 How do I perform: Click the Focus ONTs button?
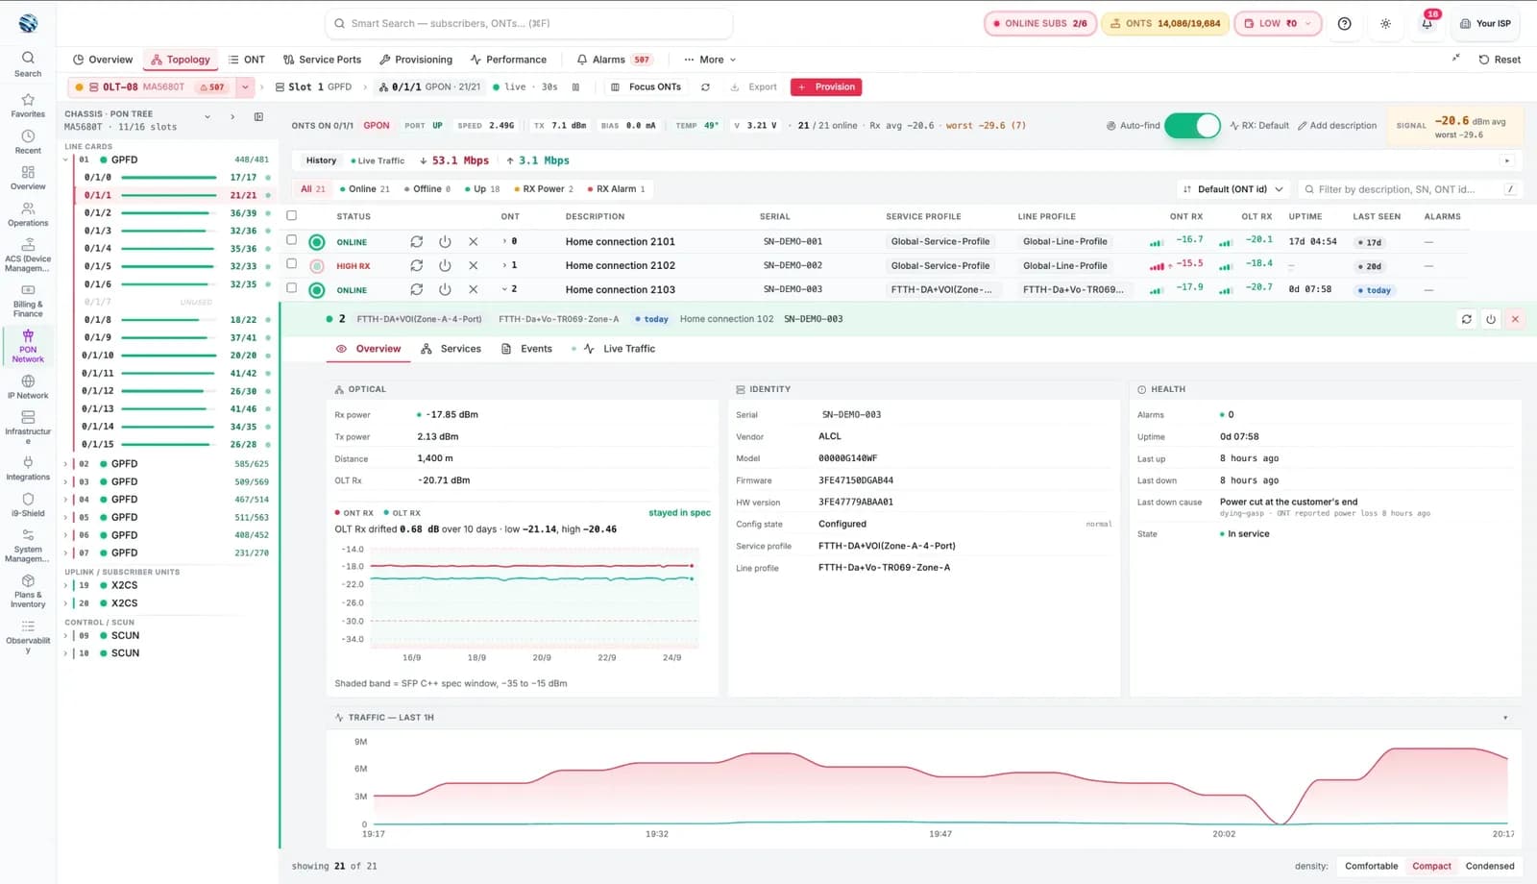click(647, 86)
